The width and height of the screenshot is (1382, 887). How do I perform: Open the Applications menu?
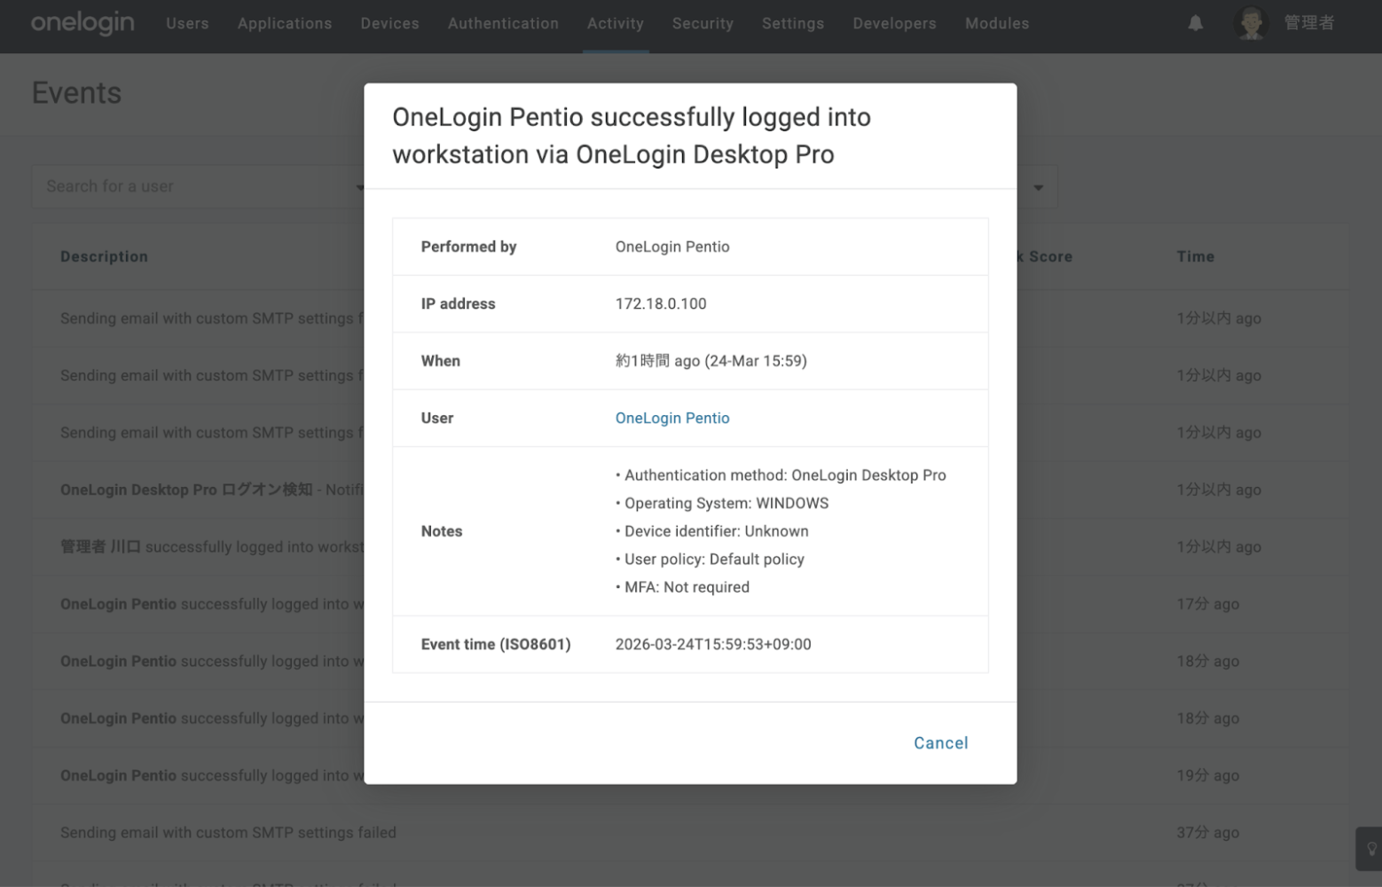coord(284,24)
